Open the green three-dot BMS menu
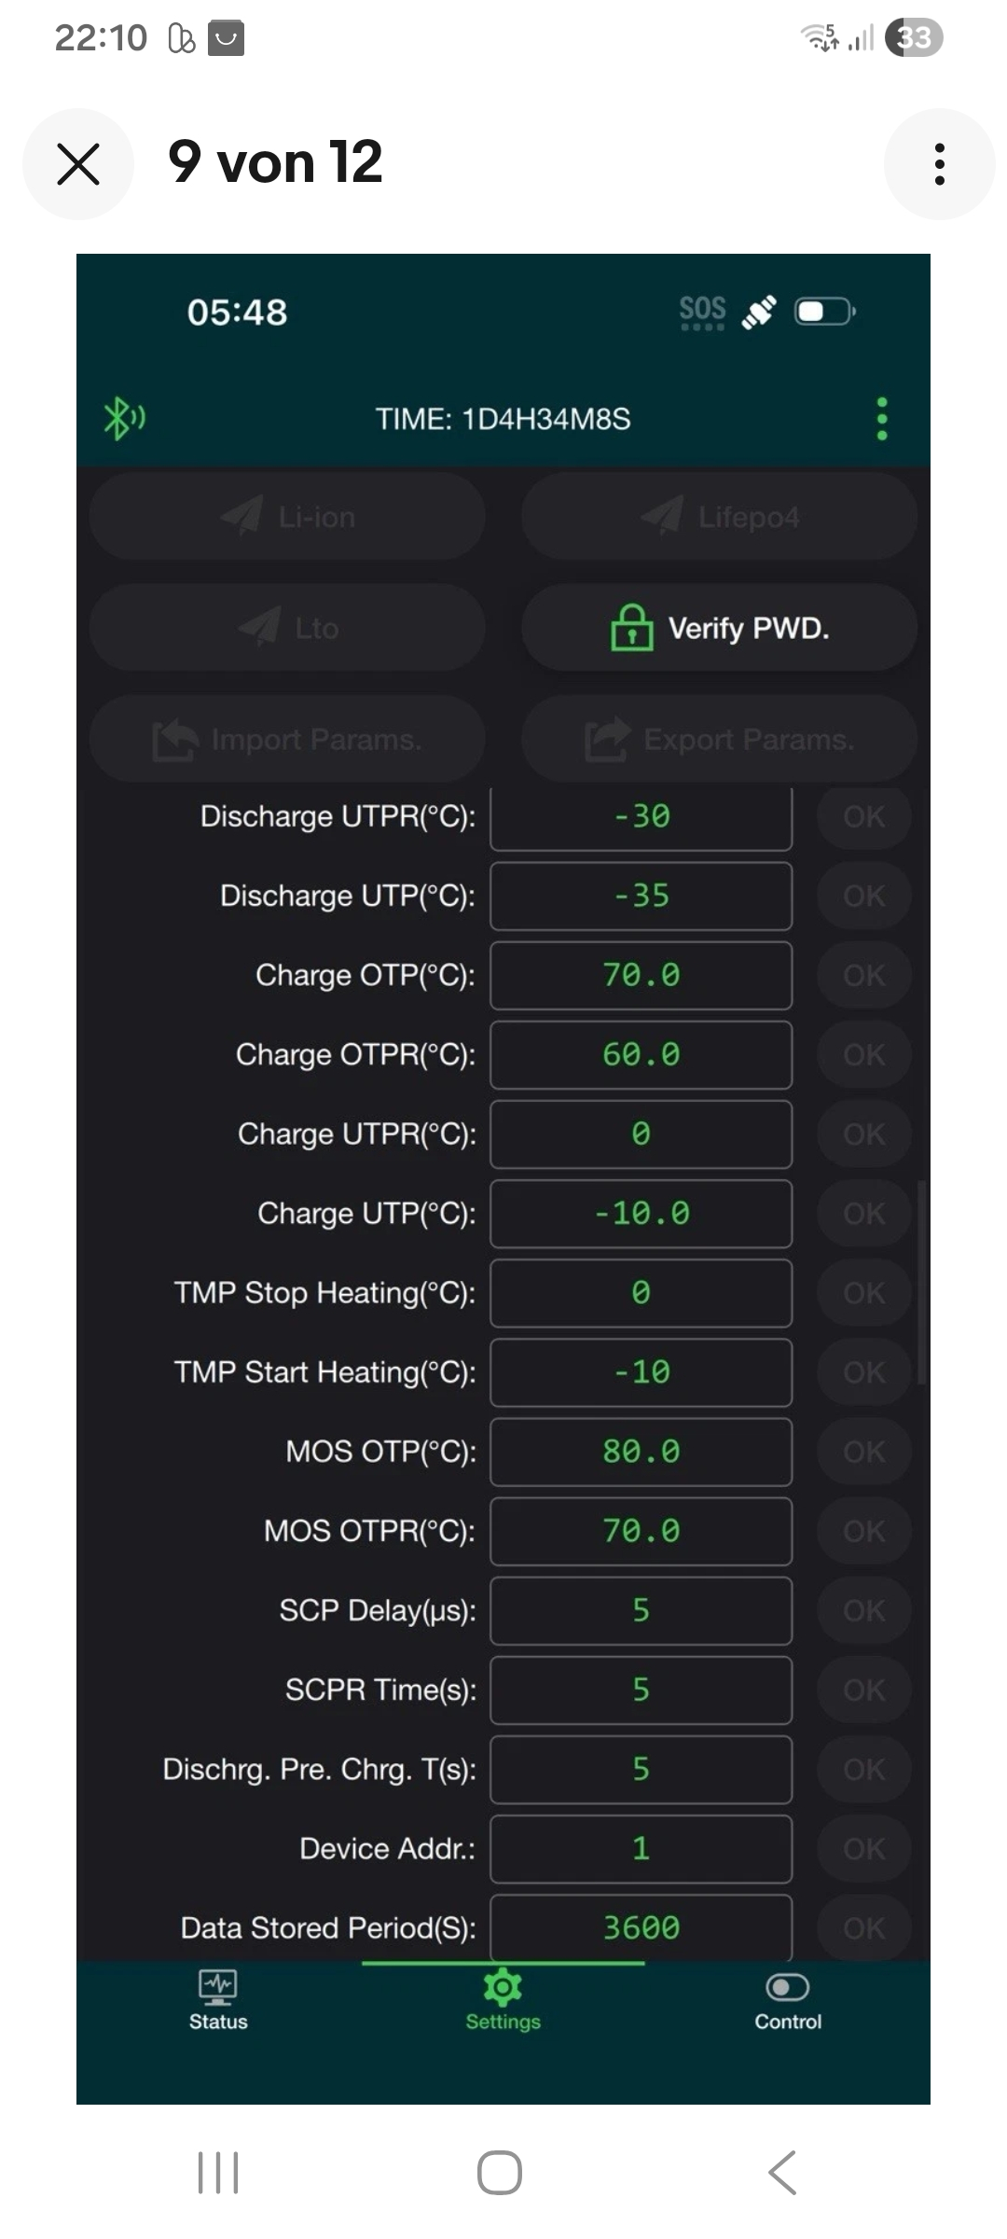 click(x=882, y=419)
